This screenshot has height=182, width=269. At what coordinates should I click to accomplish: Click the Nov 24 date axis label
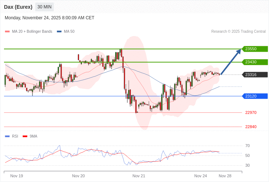(200, 176)
